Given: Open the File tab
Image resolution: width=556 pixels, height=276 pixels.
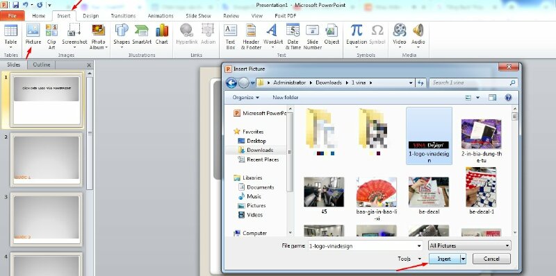Looking at the screenshot, I should (x=13, y=15).
